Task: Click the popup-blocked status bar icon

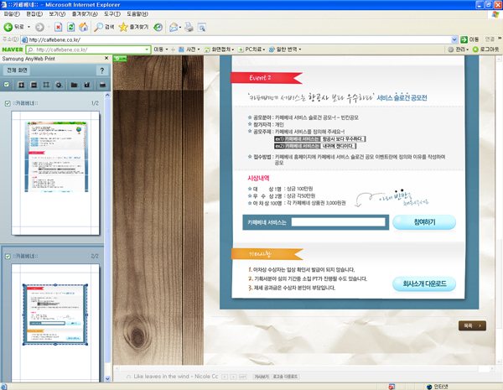Action: click(392, 387)
